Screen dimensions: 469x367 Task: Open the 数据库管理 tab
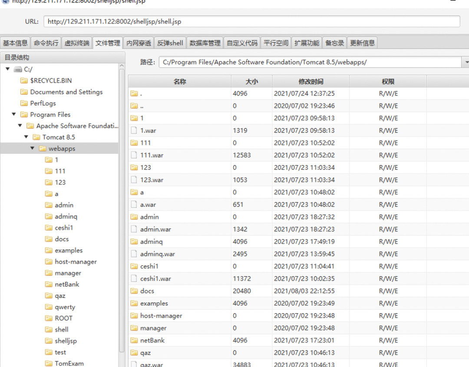click(x=205, y=43)
